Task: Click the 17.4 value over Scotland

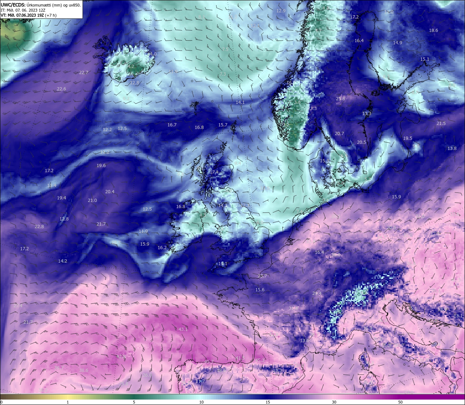Action: [214, 172]
